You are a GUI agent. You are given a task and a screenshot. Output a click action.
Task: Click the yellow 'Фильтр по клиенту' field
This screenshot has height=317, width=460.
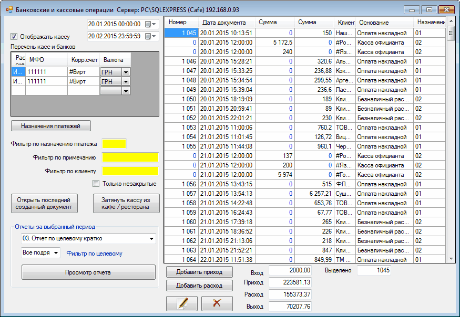[130, 171]
